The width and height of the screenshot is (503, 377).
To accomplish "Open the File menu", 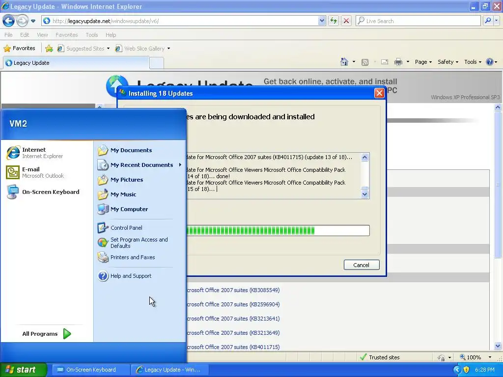I will pos(9,35).
